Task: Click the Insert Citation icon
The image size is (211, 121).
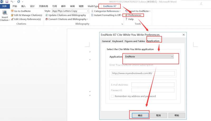Action: (x=5, y=13)
